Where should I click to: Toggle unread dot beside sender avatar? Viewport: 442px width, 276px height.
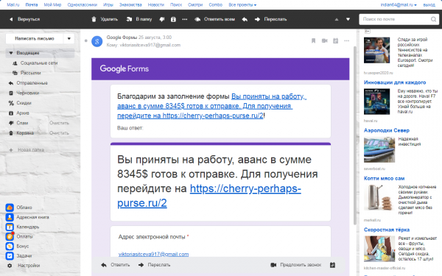[x=86, y=40]
